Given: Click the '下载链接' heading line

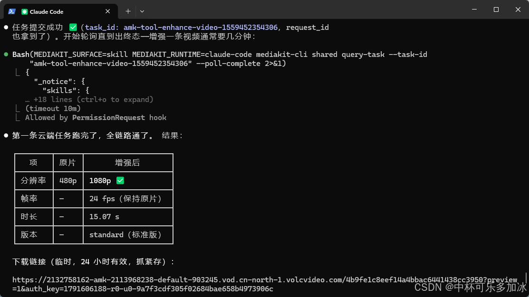Looking at the screenshot, I should tap(93, 261).
